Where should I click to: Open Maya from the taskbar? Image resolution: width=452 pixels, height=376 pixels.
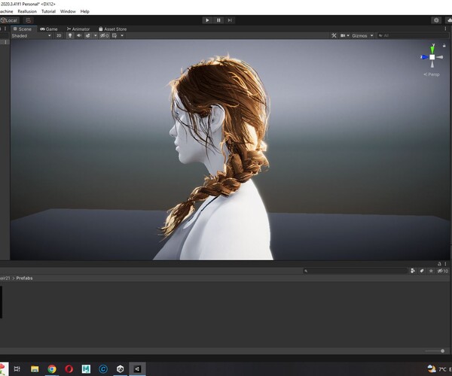coord(86,368)
